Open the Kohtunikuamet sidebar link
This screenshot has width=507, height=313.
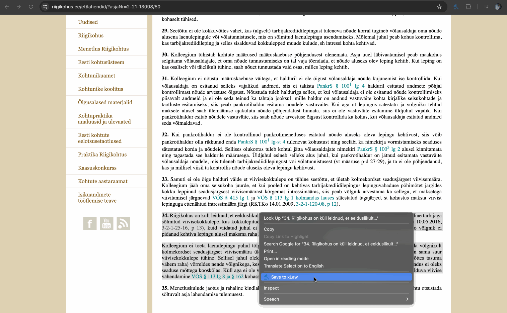point(96,76)
